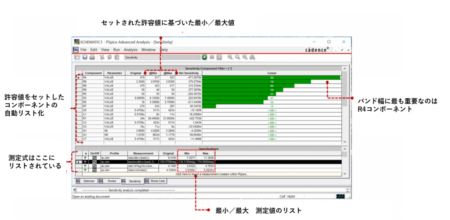The height and width of the screenshot is (220, 450).
Task: Click the Measurement column header
Action: [x=143, y=154]
